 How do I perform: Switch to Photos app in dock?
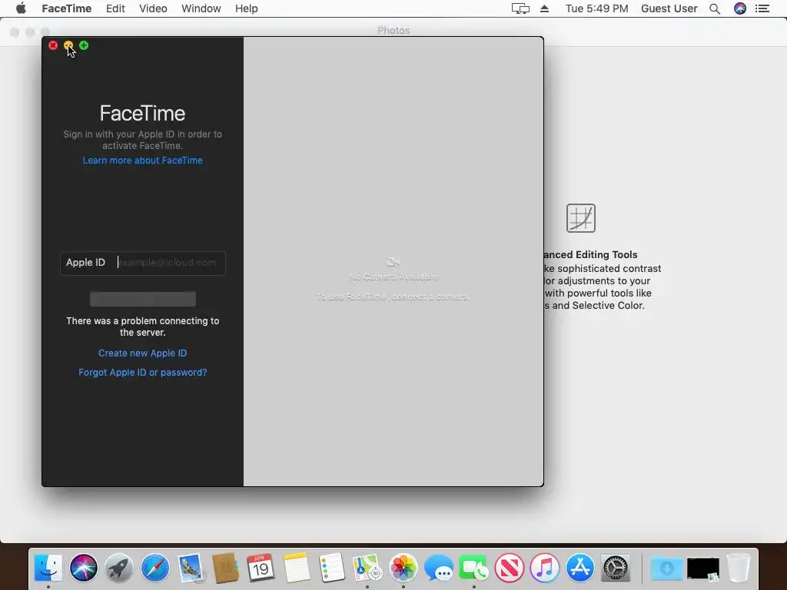point(403,568)
